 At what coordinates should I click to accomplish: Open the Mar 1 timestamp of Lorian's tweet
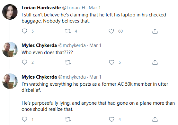95,8
